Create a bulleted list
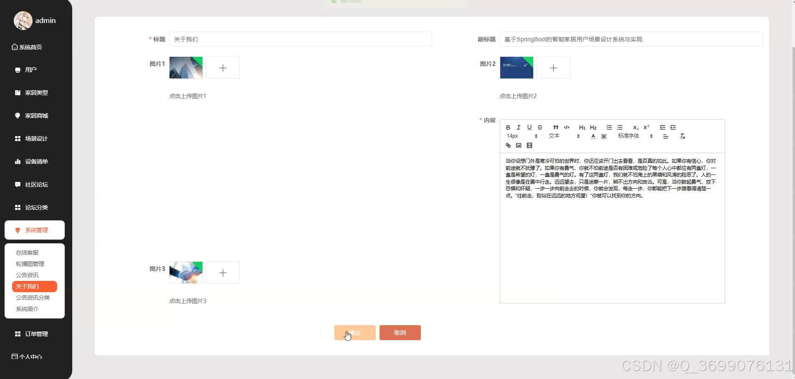The width and height of the screenshot is (795, 379). (620, 127)
